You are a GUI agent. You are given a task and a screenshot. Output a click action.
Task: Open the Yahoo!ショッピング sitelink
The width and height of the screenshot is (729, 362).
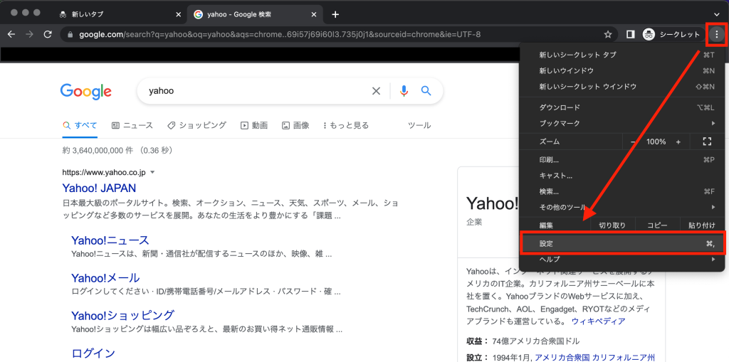122,316
